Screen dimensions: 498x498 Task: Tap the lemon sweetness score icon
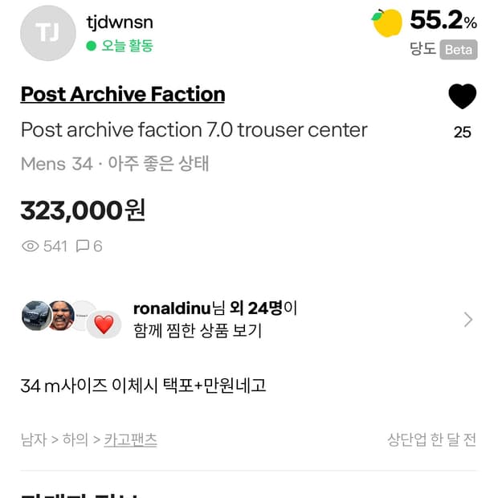387,22
